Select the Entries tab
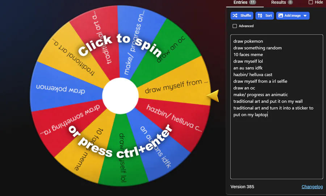Screen dimensions: 326x196 (245, 3)
